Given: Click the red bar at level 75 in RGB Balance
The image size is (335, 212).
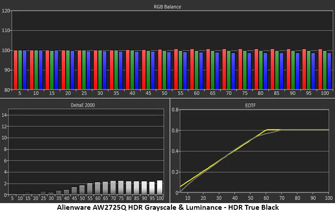Looking at the screenshot, I should click(240, 69).
